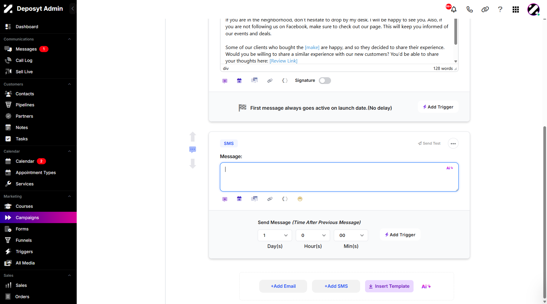The height and width of the screenshot is (304, 547).
Task: Click Add Trigger next to delay dropdowns
Action: click(x=400, y=235)
